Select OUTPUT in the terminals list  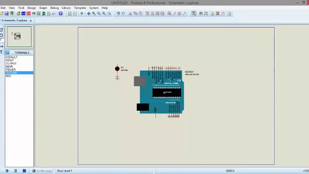(x=19, y=63)
